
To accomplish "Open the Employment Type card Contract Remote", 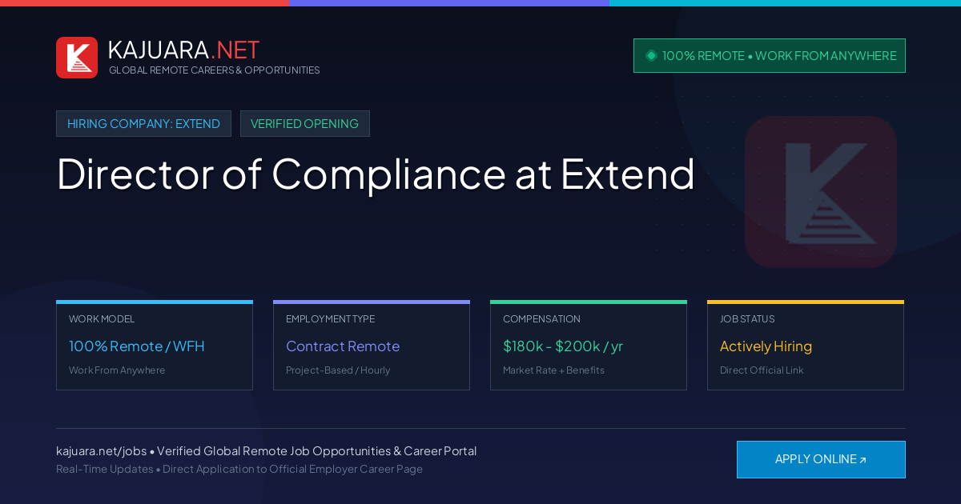I will point(372,346).
